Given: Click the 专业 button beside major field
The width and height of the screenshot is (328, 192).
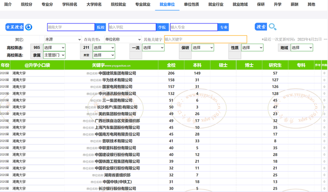Looking at the screenshot, I should 223,27.
